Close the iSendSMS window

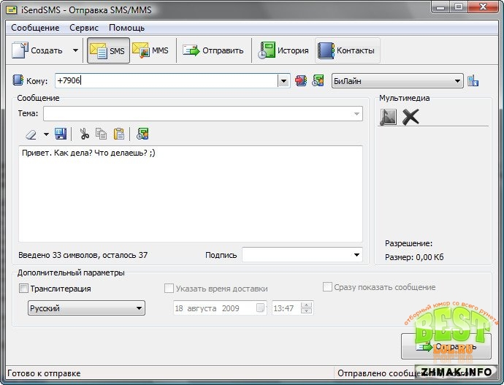(483, 7)
